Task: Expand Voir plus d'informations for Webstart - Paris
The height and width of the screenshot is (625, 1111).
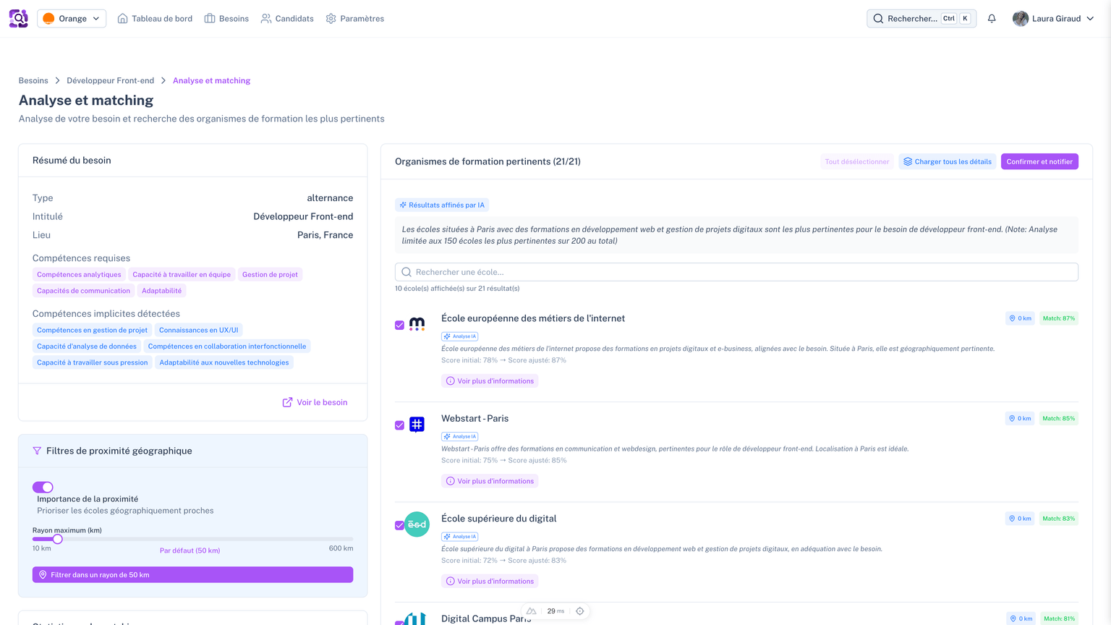Action: click(x=490, y=480)
